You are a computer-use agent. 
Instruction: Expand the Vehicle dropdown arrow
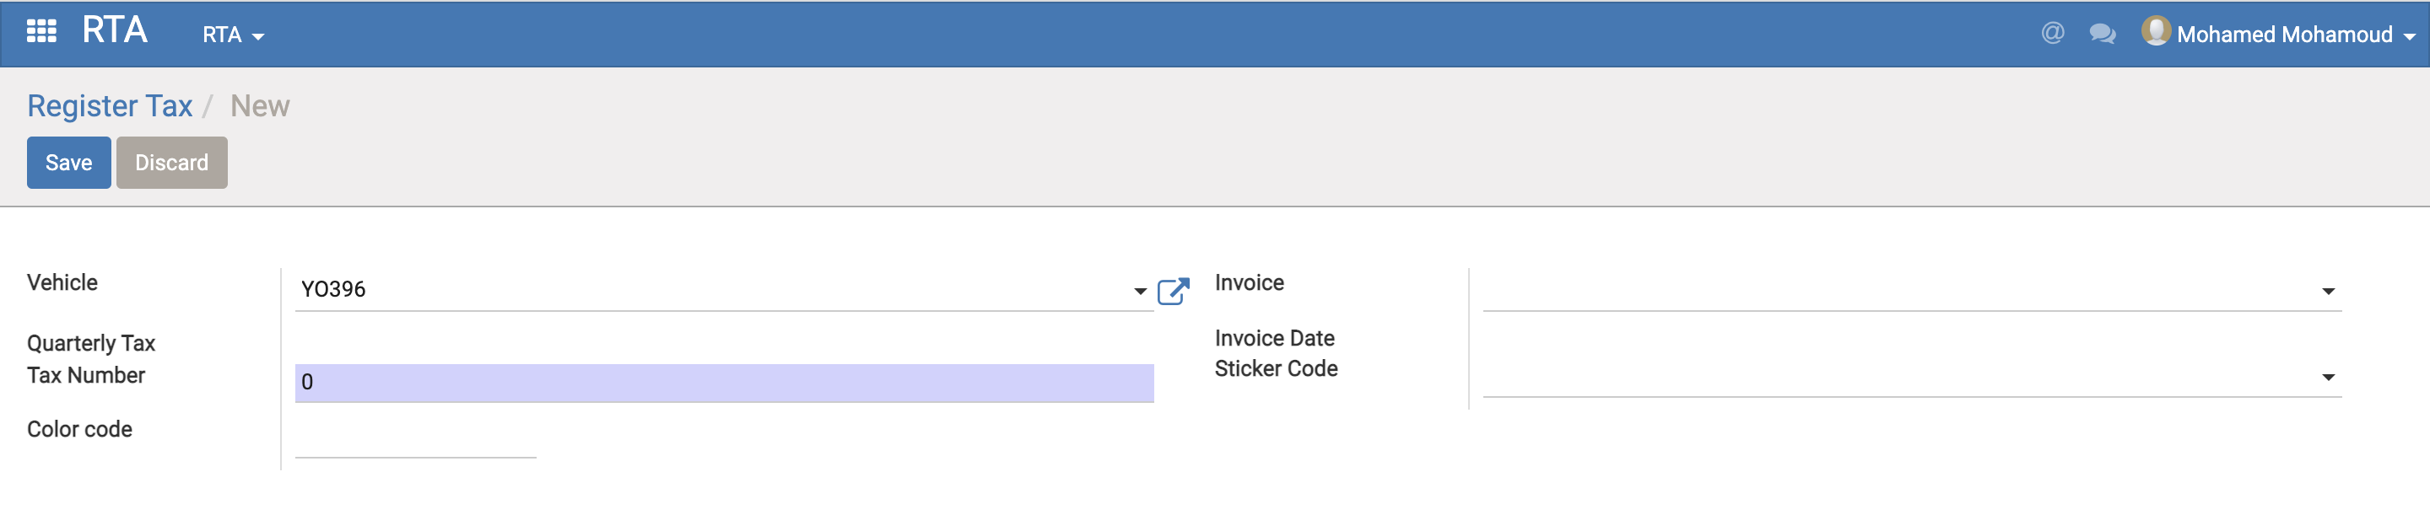coord(1140,291)
